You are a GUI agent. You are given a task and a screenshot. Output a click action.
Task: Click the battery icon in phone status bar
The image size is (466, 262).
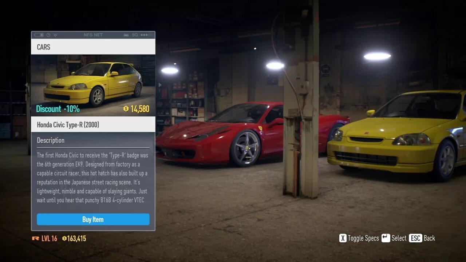click(39, 35)
